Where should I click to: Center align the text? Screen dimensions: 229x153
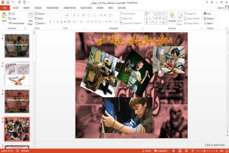pyautogui.click(x=92, y=22)
